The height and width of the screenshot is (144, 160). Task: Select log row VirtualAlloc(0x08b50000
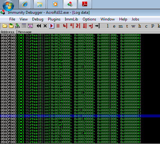point(80,133)
